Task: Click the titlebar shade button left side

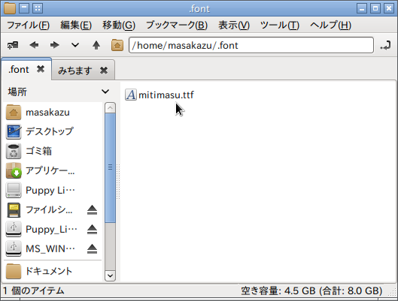Action: 24,8
